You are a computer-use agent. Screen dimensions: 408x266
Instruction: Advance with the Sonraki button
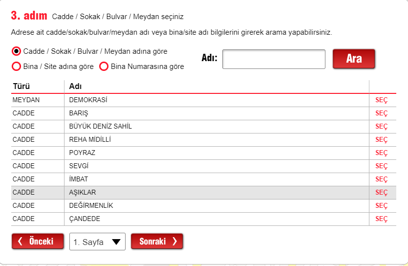pos(157,241)
